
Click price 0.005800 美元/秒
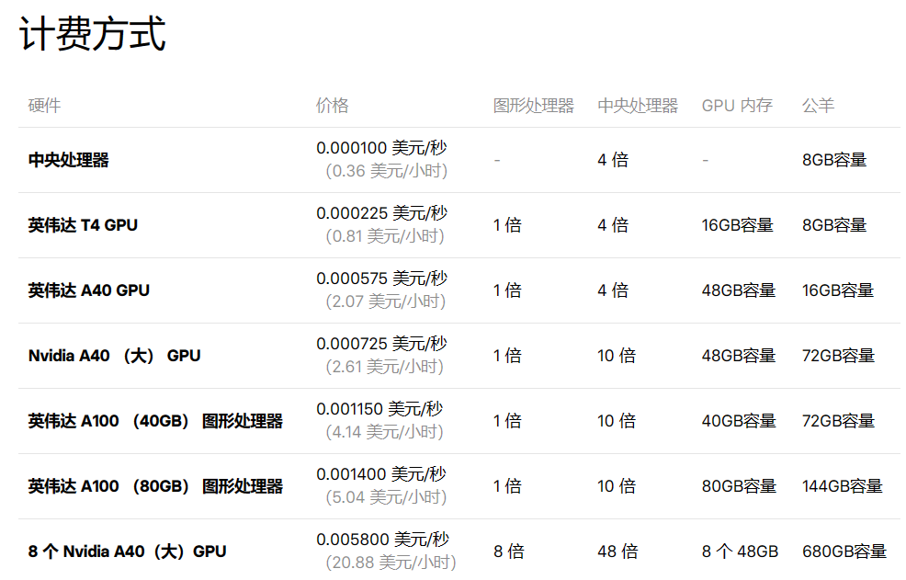(x=382, y=540)
